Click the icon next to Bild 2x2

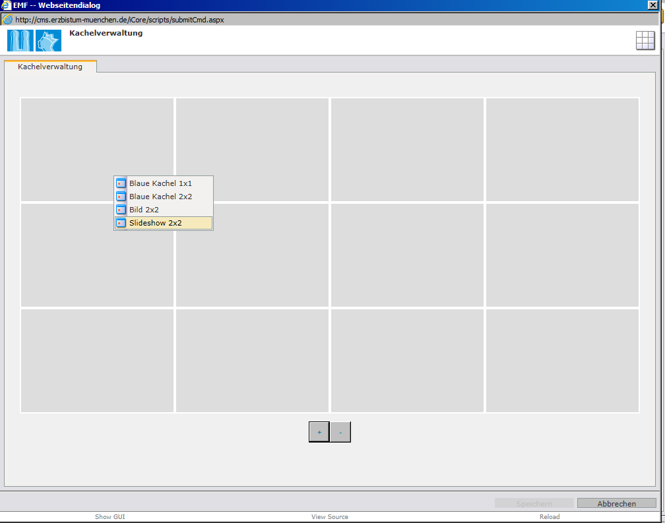121,210
